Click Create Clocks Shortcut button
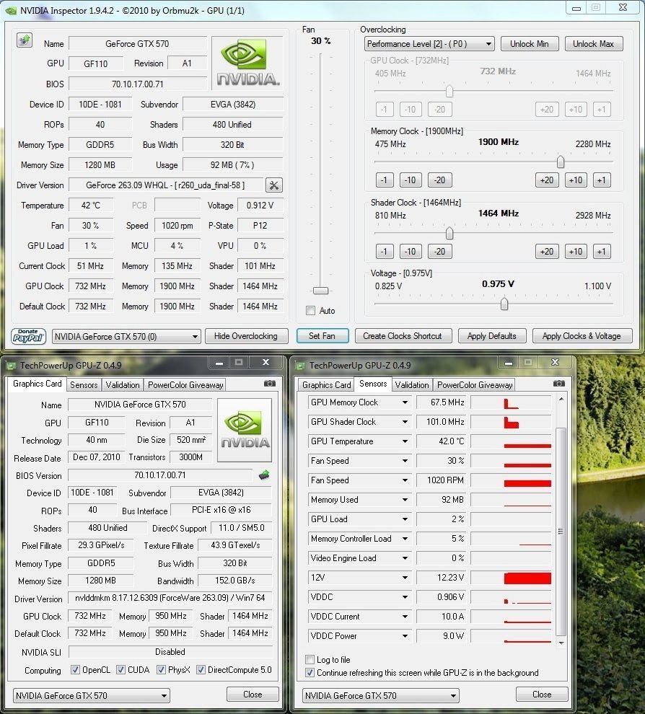The height and width of the screenshot is (714, 645). coord(403,336)
